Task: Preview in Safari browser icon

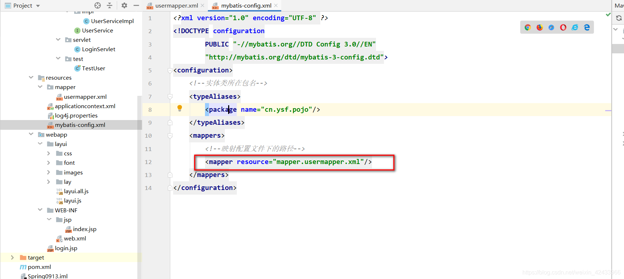Action: [x=551, y=27]
